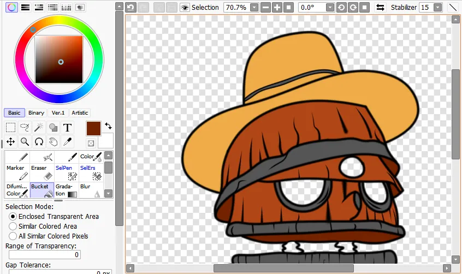Select the Bucket fill tool
Screen dimensions: 462x274
point(42,190)
